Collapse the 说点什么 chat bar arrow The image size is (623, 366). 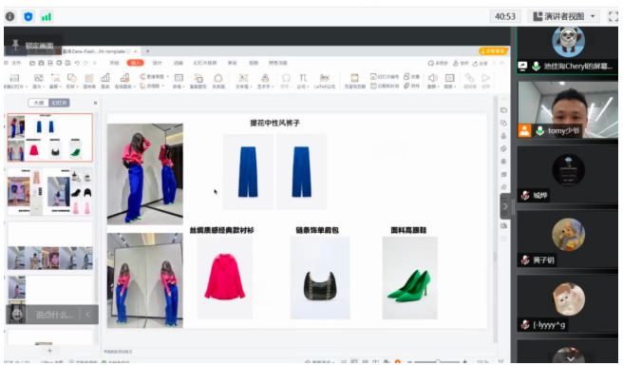[x=87, y=315]
